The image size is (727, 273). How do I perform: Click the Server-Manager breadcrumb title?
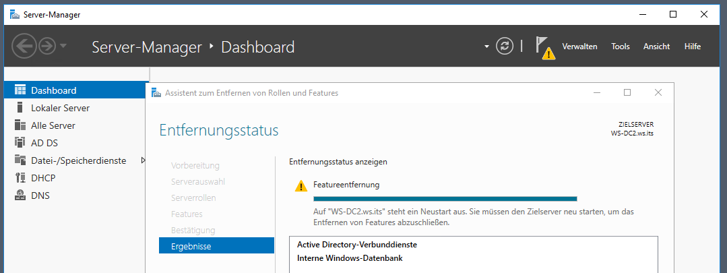coord(147,47)
